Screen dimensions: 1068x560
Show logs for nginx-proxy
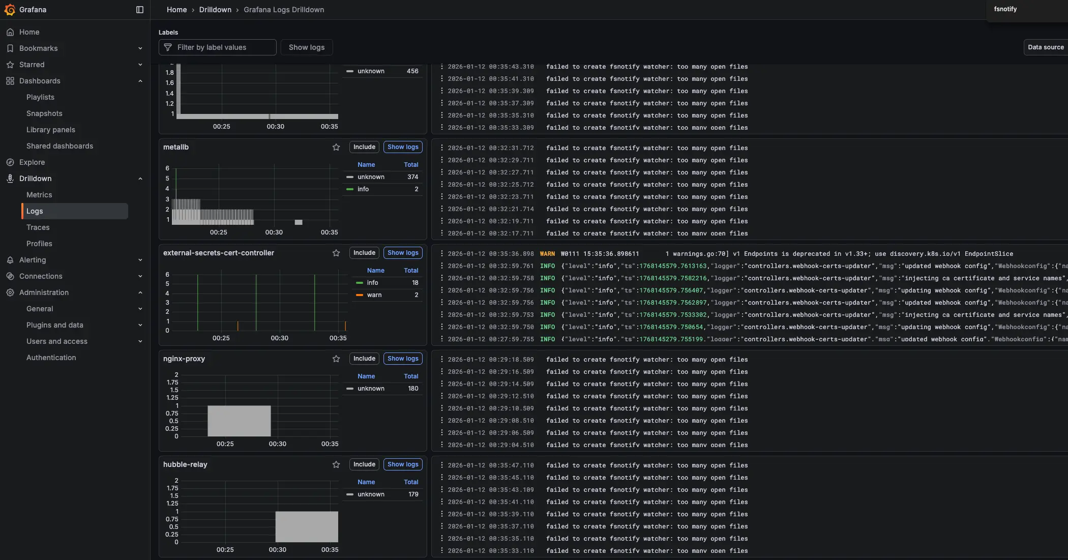(x=403, y=359)
